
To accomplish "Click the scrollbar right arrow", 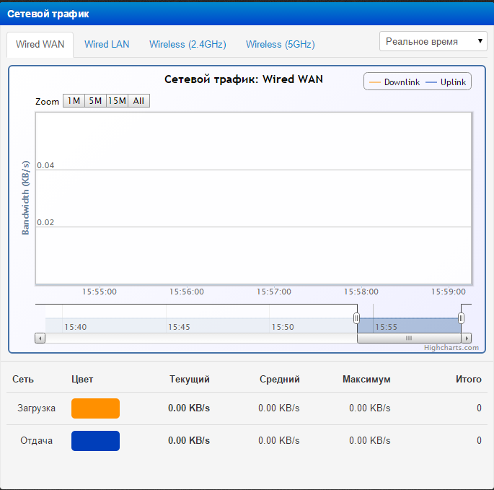I will (x=467, y=338).
